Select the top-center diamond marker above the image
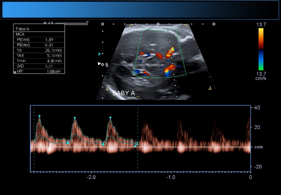This screenshot has width=281, height=195. pyautogui.click(x=158, y=24)
